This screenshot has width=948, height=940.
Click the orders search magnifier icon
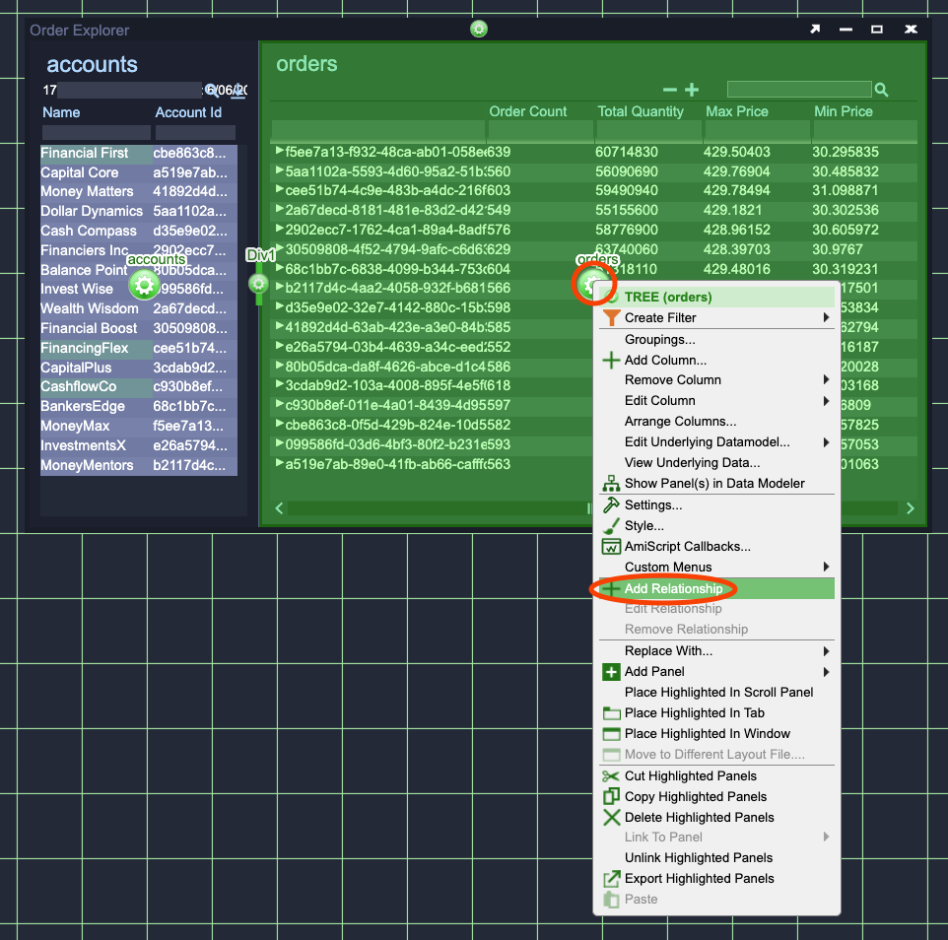pos(881,90)
